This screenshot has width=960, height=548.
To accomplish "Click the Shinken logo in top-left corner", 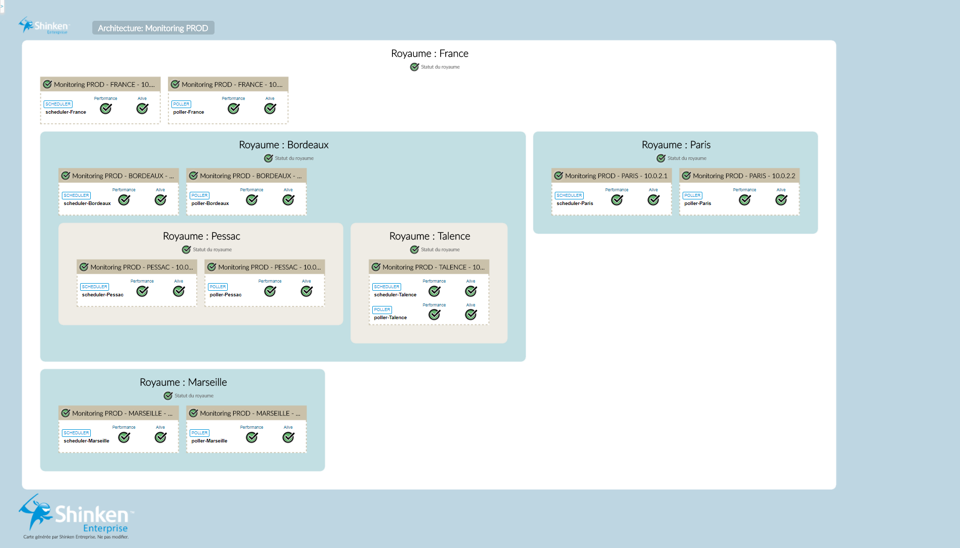I will point(44,26).
